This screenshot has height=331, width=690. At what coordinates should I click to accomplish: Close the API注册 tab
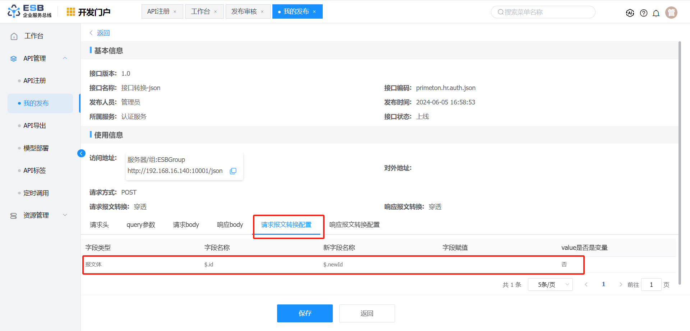pos(175,12)
